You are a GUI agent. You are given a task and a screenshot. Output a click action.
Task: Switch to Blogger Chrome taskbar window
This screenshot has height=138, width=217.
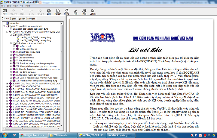pyautogui.click(x=33, y=135)
